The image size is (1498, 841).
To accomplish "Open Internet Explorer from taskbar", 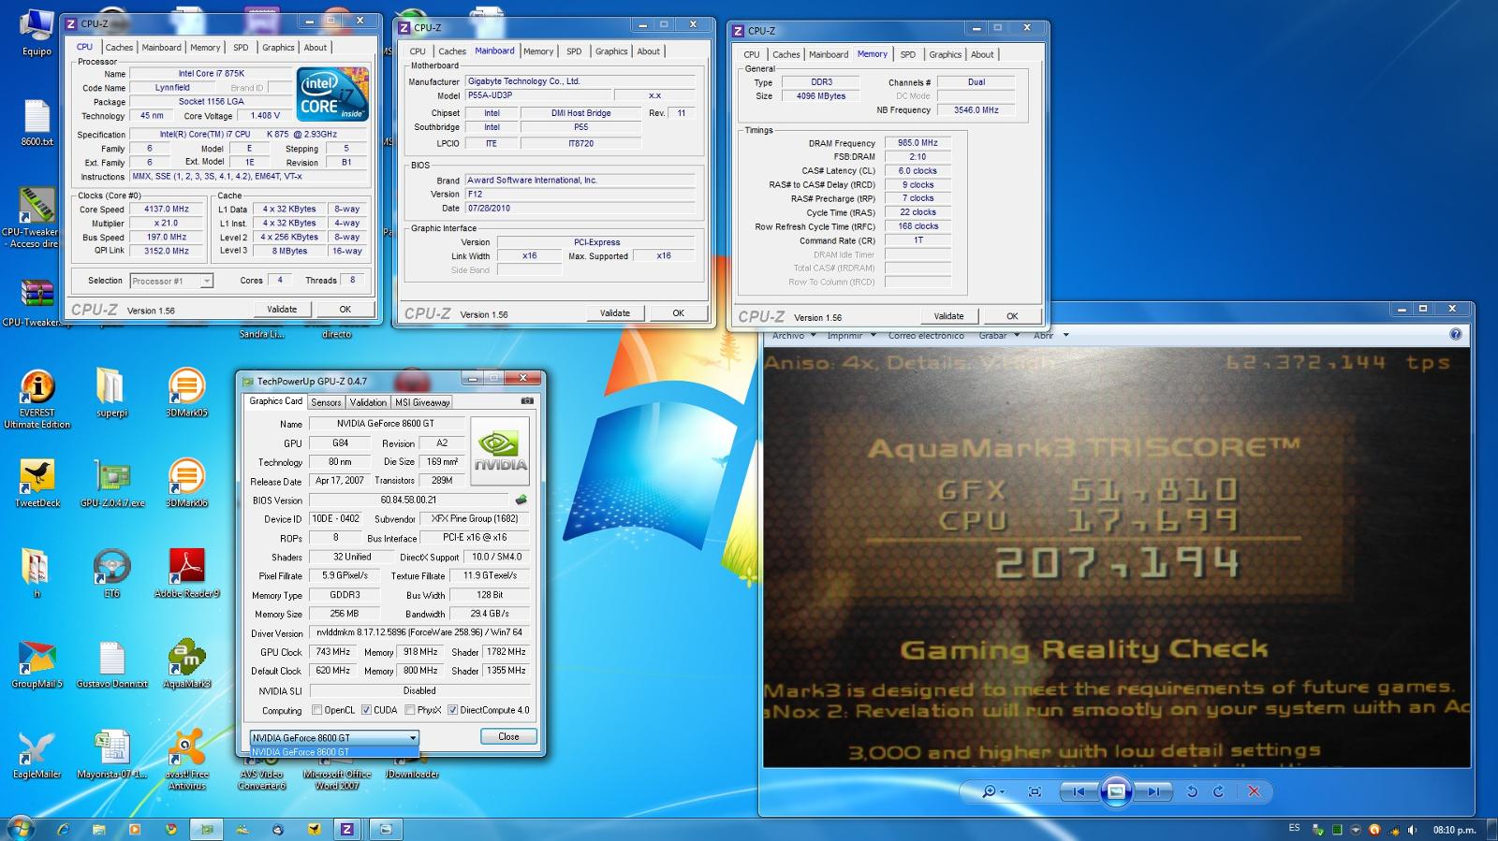I will (x=63, y=829).
